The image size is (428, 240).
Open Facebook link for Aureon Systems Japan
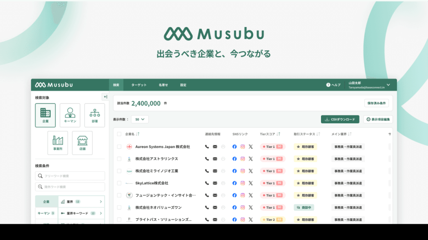point(234,147)
